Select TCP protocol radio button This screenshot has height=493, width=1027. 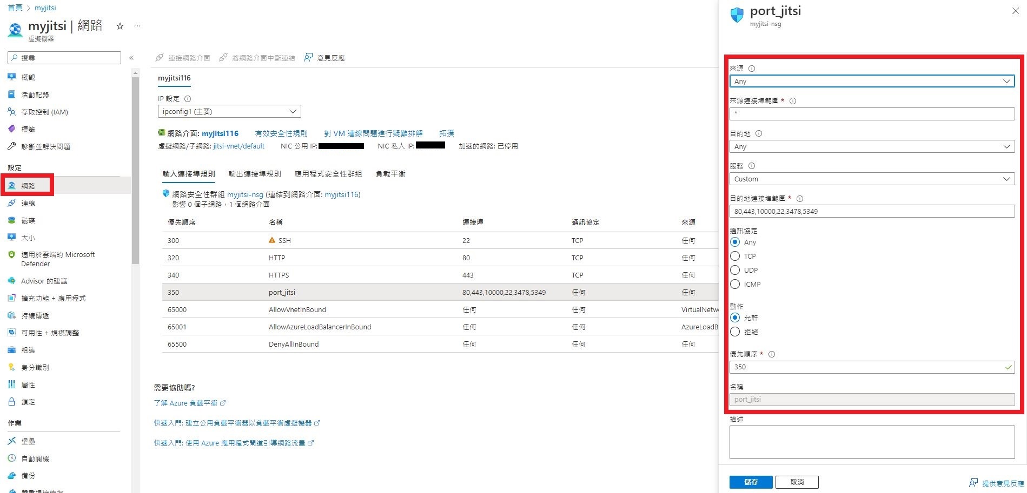[x=735, y=256]
